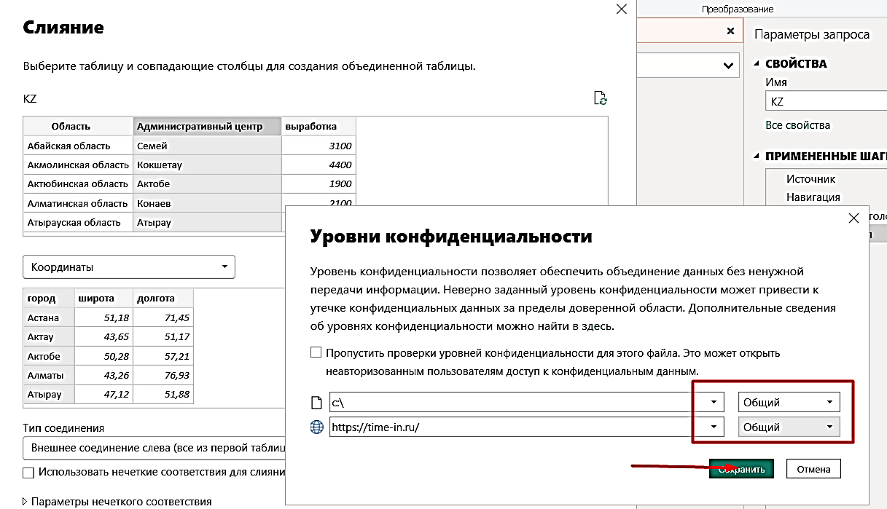Collapse the ПРИМЕНЕННЫЕ ШАГИ section
The height and width of the screenshot is (509, 887).
[x=757, y=157]
